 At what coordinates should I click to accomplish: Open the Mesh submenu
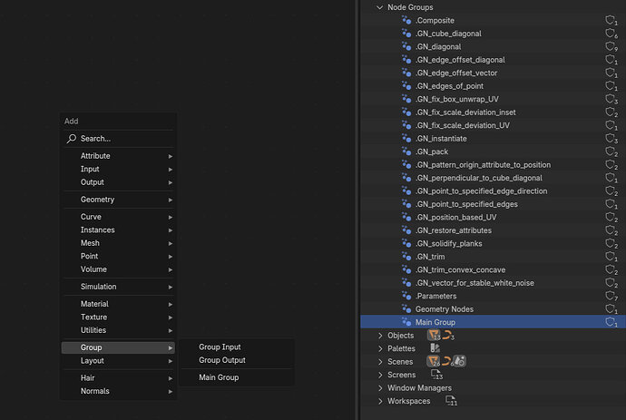[x=118, y=243]
